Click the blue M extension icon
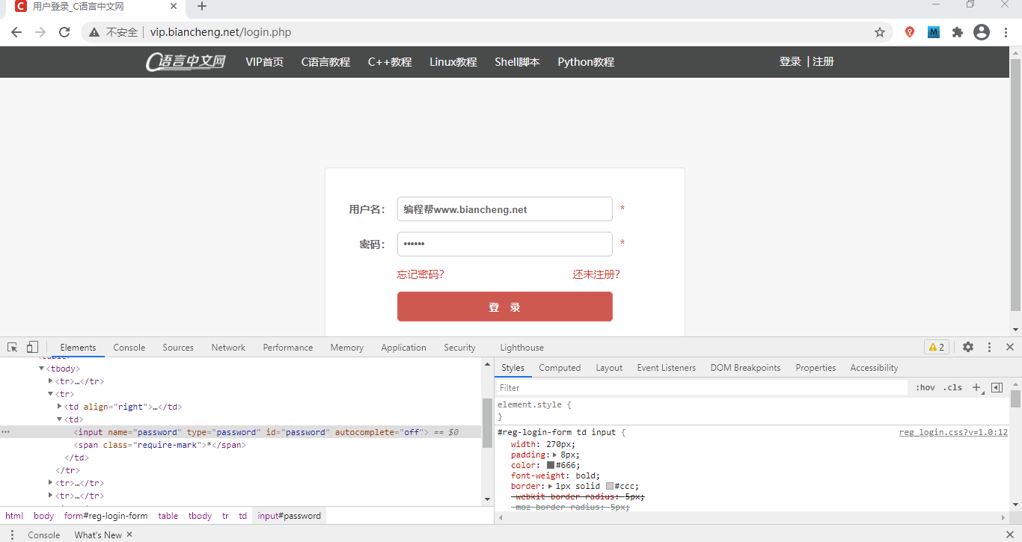Screen dimensions: 1022x542 [934, 32]
